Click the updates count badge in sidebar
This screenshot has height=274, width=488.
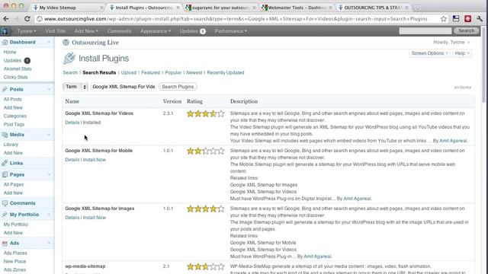click(x=27, y=61)
